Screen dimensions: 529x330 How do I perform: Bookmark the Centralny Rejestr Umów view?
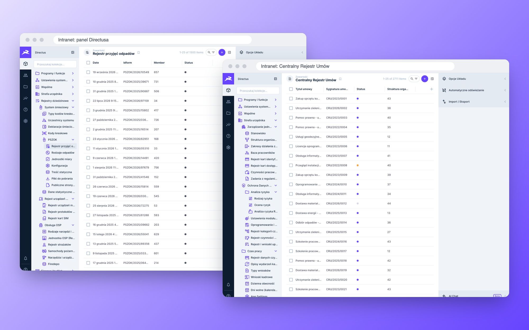pyautogui.click(x=340, y=79)
